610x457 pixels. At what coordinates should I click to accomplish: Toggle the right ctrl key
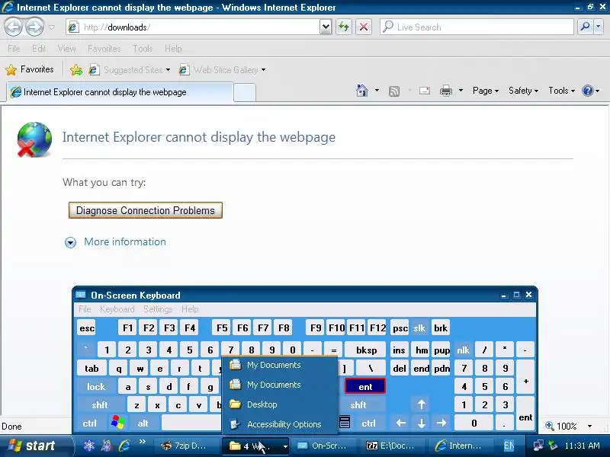pyautogui.click(x=368, y=423)
